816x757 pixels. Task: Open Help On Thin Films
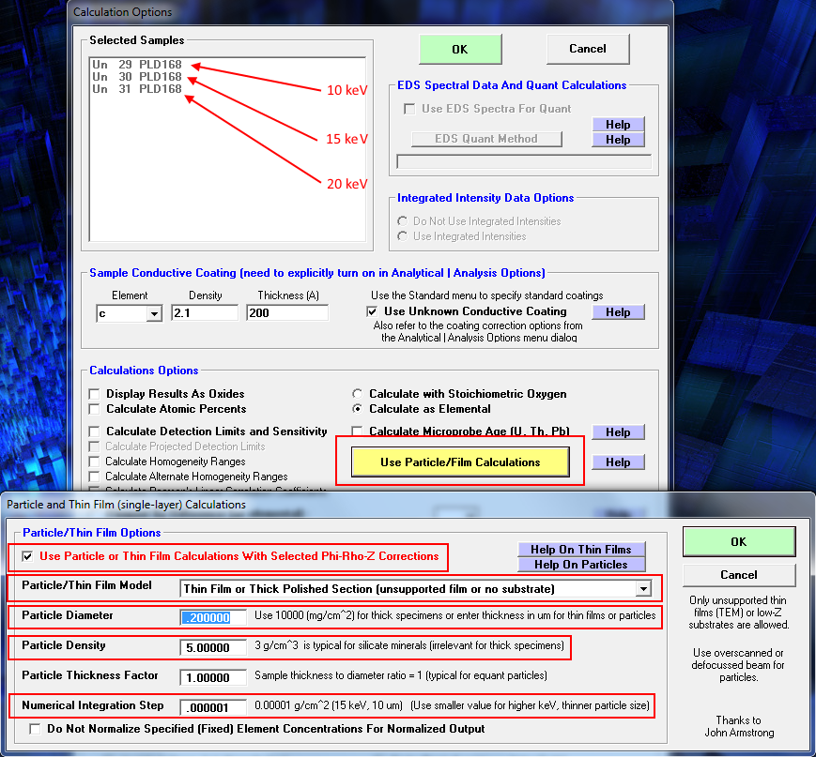580,550
